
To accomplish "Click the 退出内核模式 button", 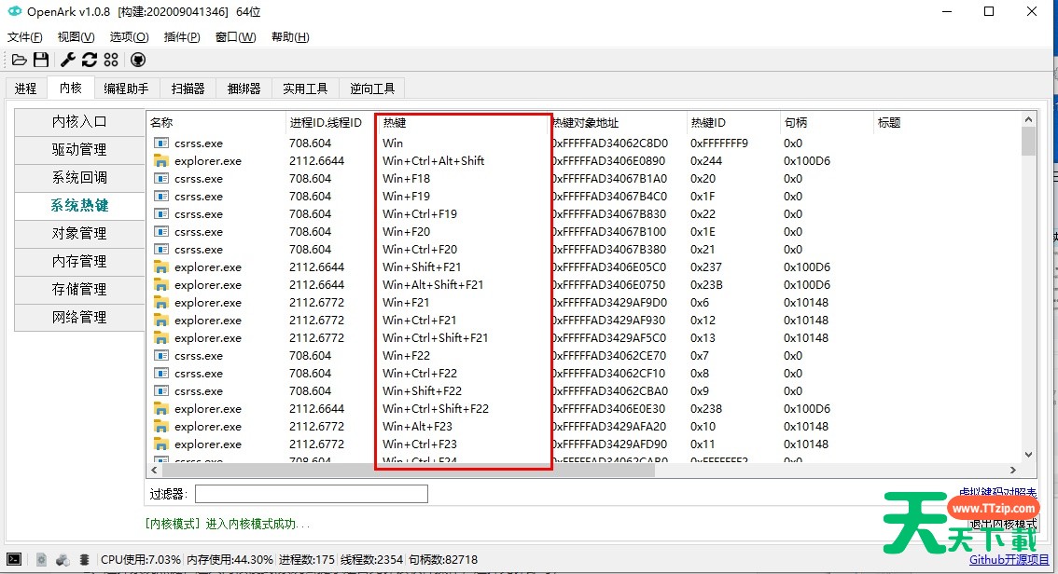I will pyautogui.click(x=1002, y=524).
